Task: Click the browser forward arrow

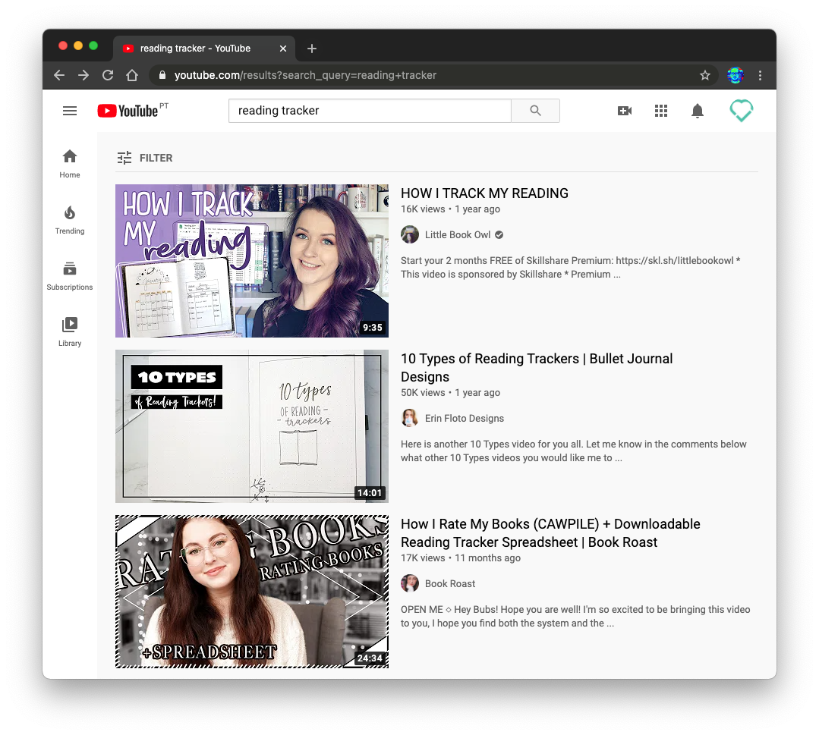Action: (83, 75)
